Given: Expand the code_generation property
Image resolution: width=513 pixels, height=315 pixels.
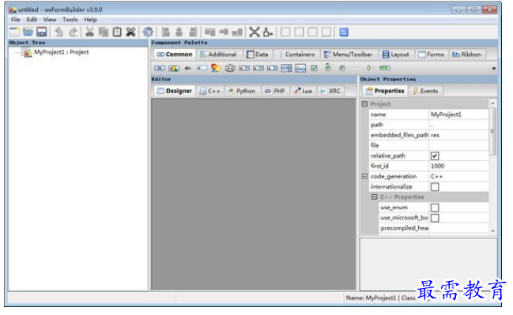Looking at the screenshot, I should (364, 177).
